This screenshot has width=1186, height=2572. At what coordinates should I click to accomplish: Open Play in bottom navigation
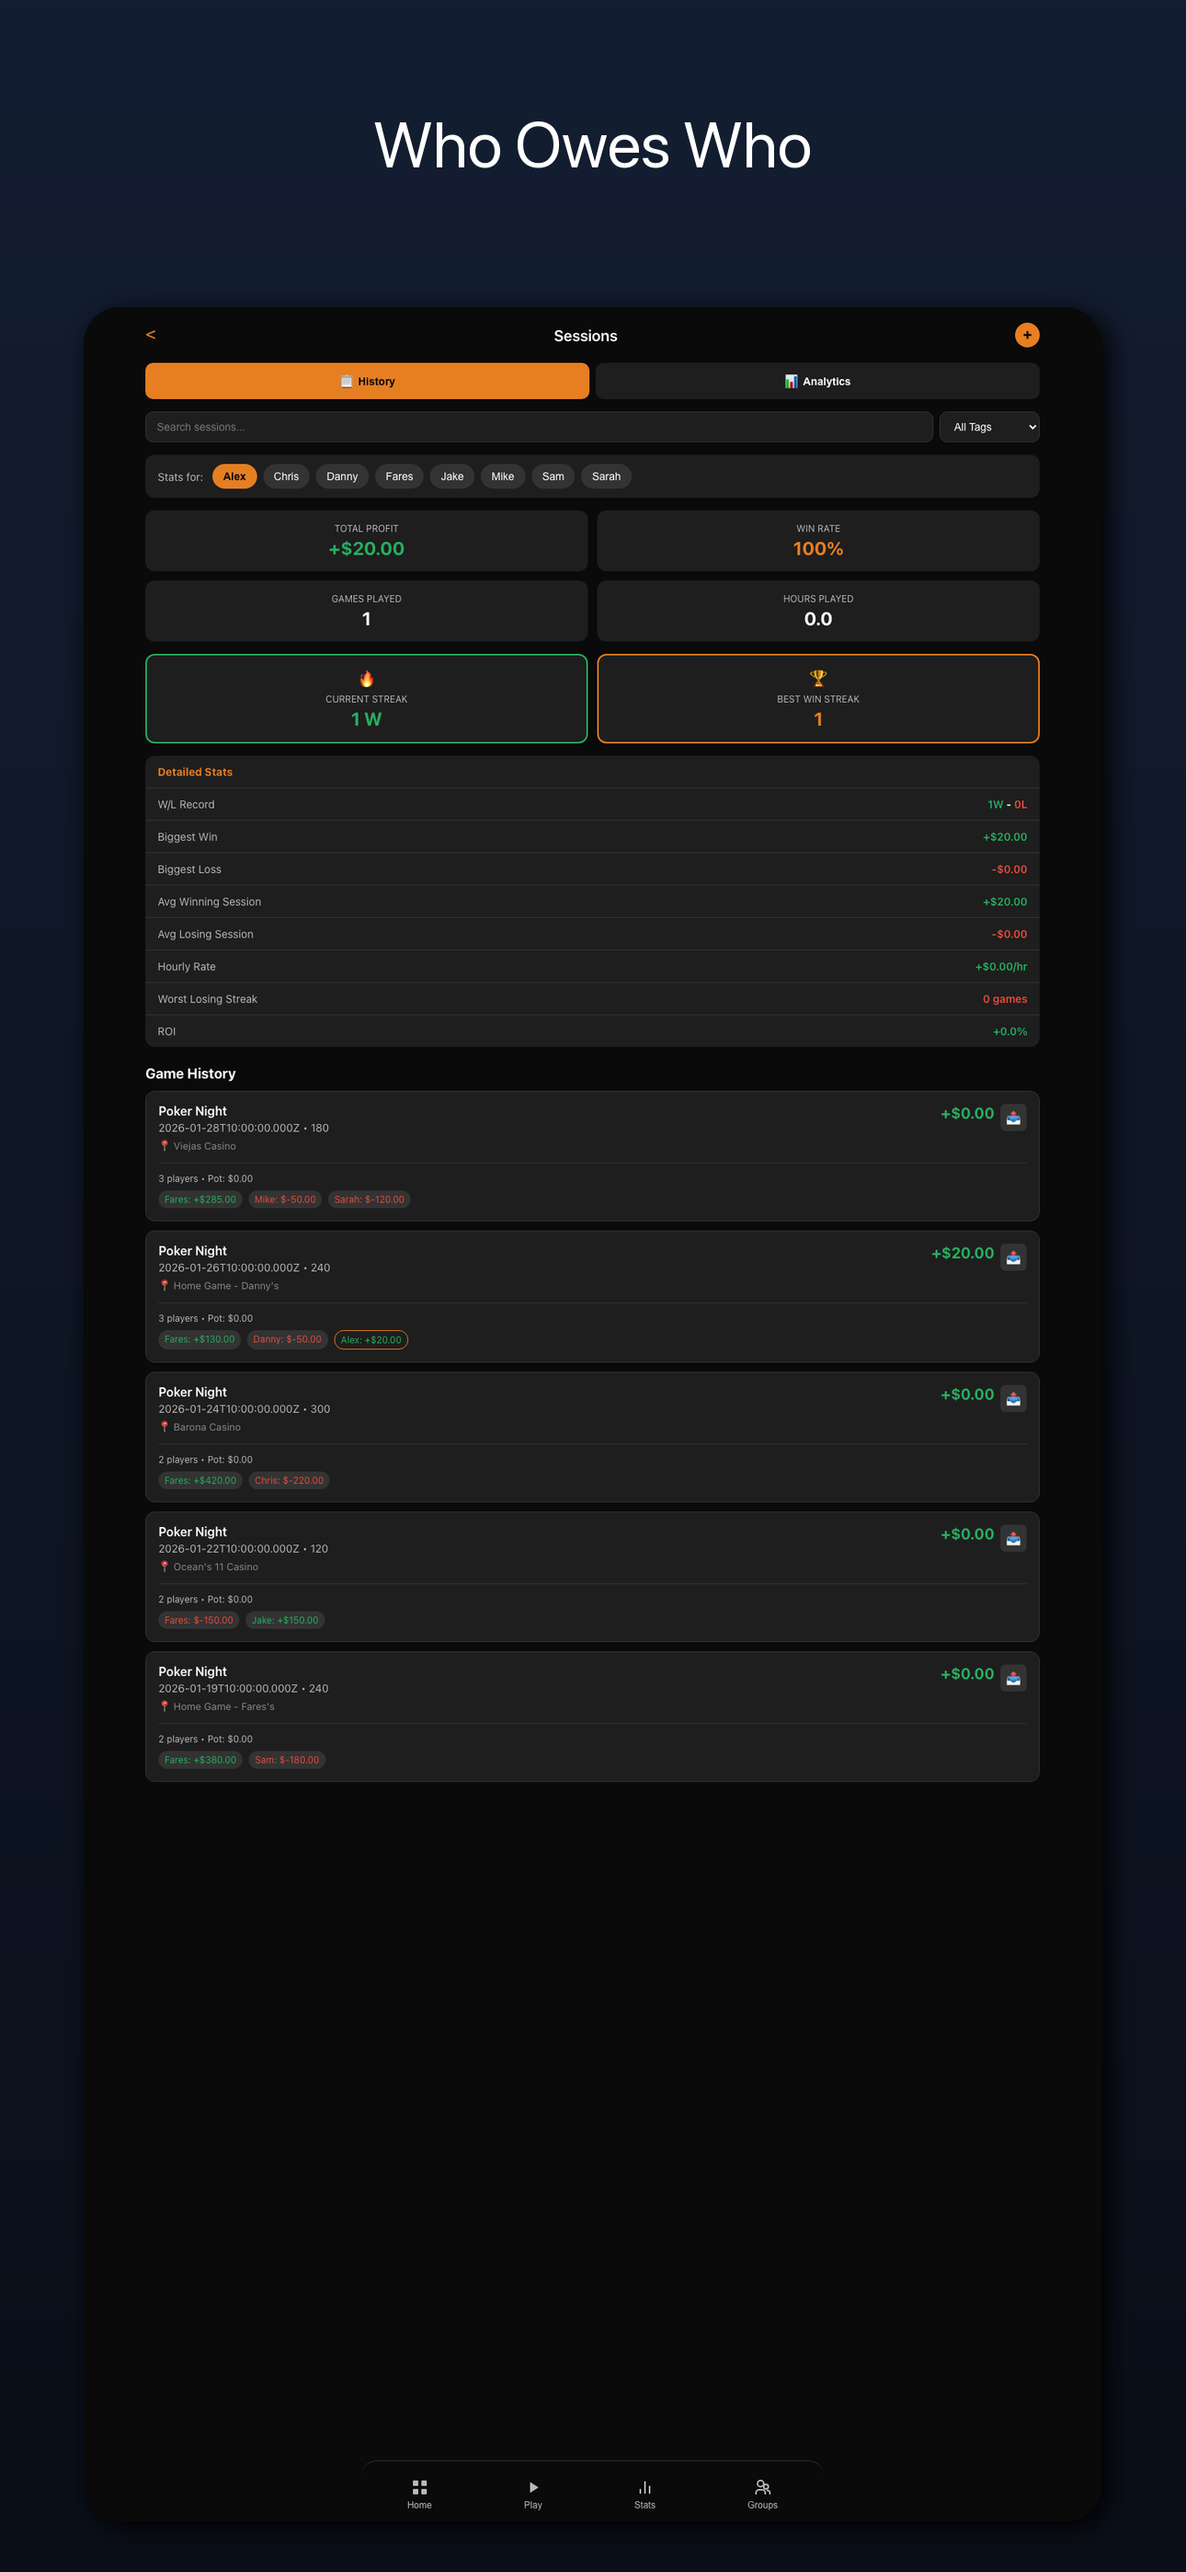click(x=533, y=2494)
